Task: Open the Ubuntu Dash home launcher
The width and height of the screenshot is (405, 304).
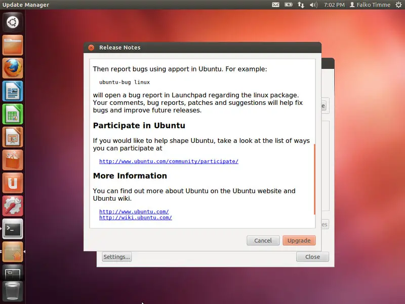Action: [13, 22]
